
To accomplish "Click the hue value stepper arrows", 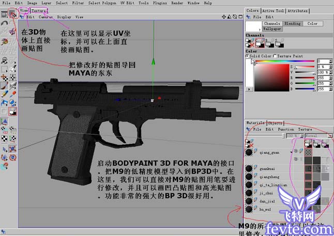I will tap(330, 61).
